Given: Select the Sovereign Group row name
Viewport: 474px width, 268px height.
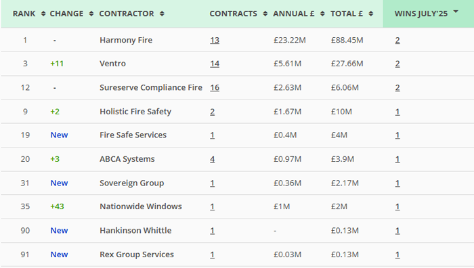Looking at the screenshot, I should click(132, 183).
